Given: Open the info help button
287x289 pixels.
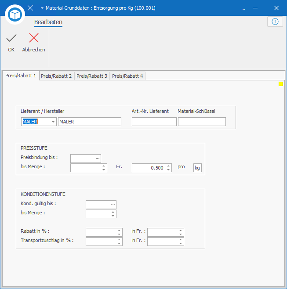Looking at the screenshot, I should (x=275, y=22).
